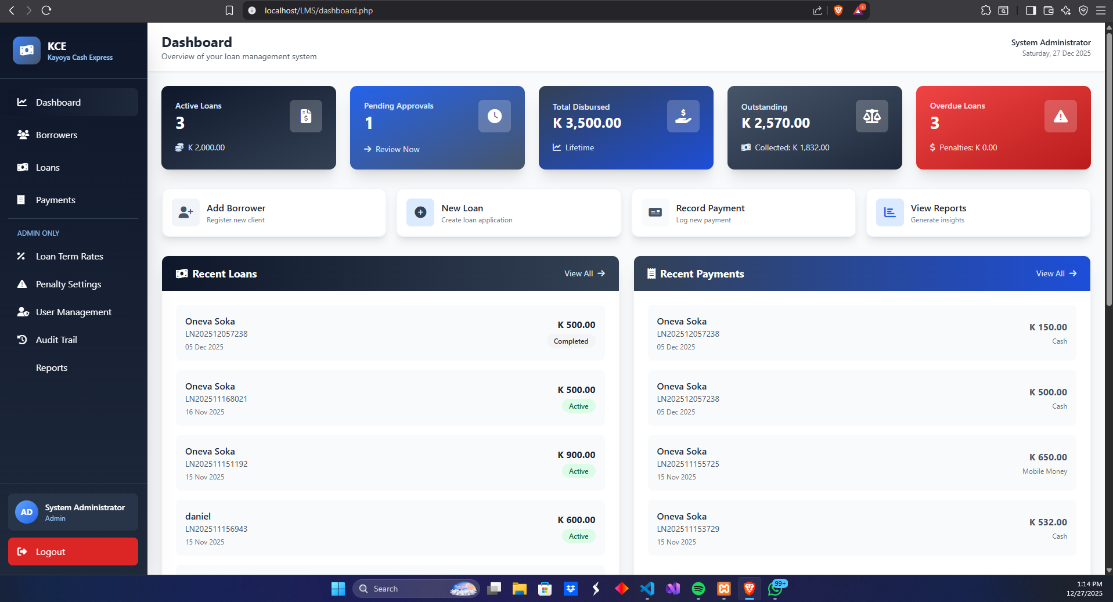
Task: Open Spotify from the taskbar
Action: click(x=698, y=589)
